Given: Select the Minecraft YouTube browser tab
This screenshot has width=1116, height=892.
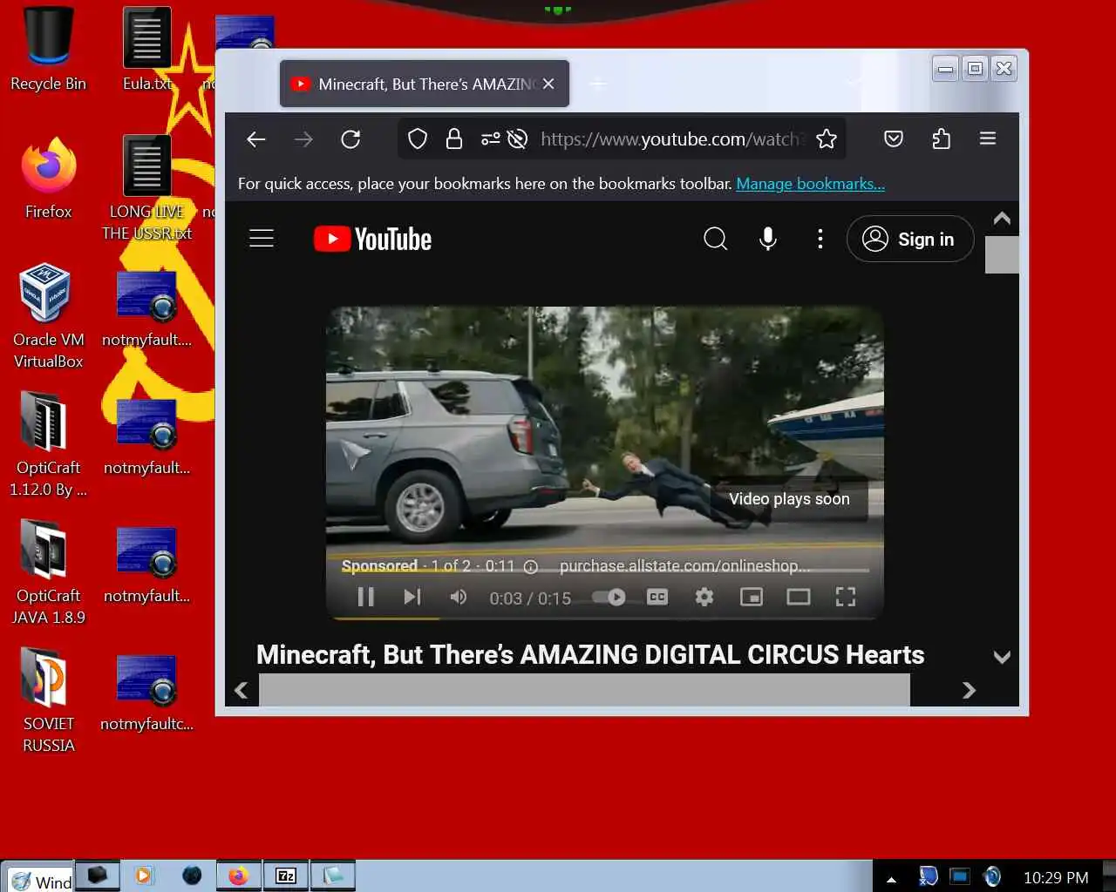Looking at the screenshot, I should coord(425,84).
